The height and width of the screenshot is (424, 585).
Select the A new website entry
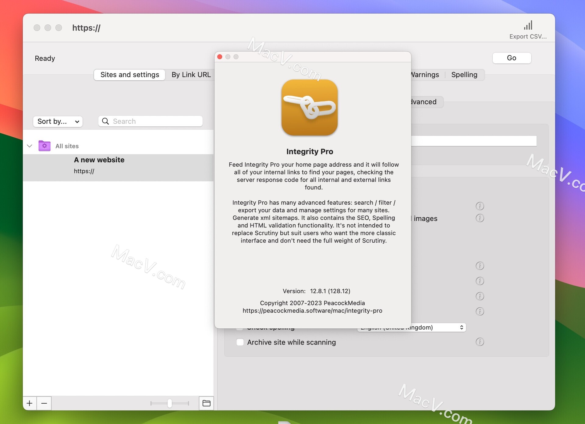pyautogui.click(x=118, y=168)
